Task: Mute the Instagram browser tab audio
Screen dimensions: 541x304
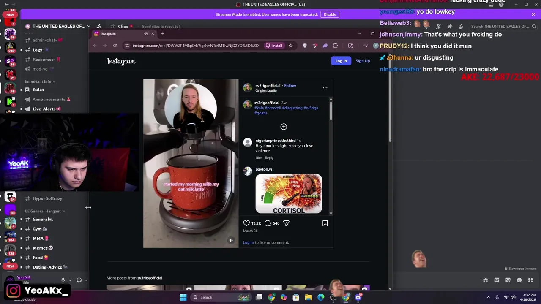Action: pos(146,33)
